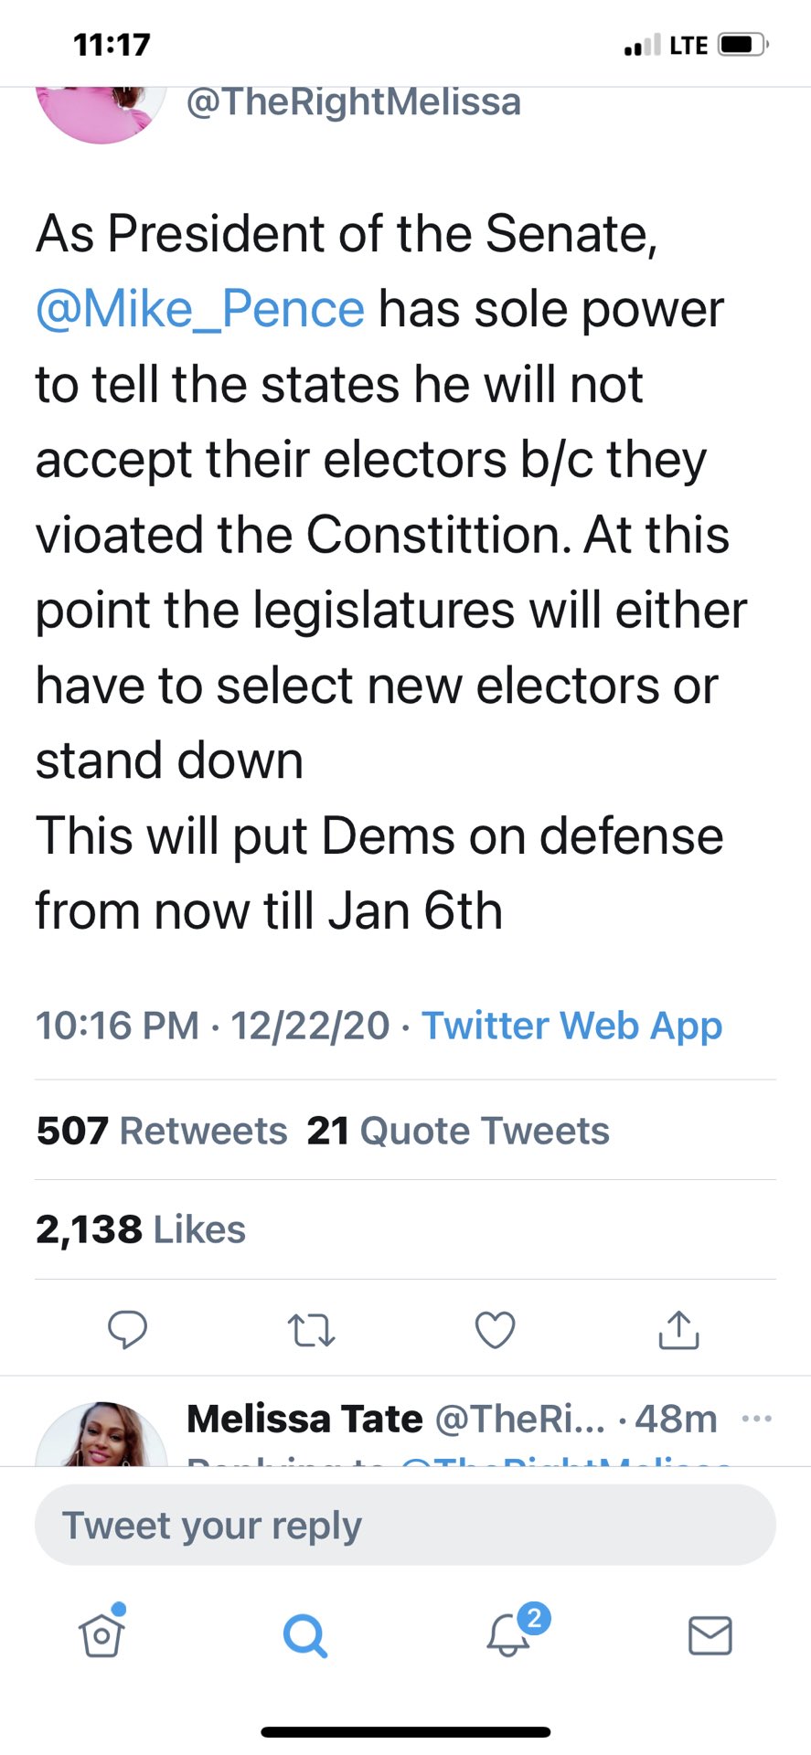Go to the Home feed icon
The width and height of the screenshot is (811, 1755).
[101, 1636]
